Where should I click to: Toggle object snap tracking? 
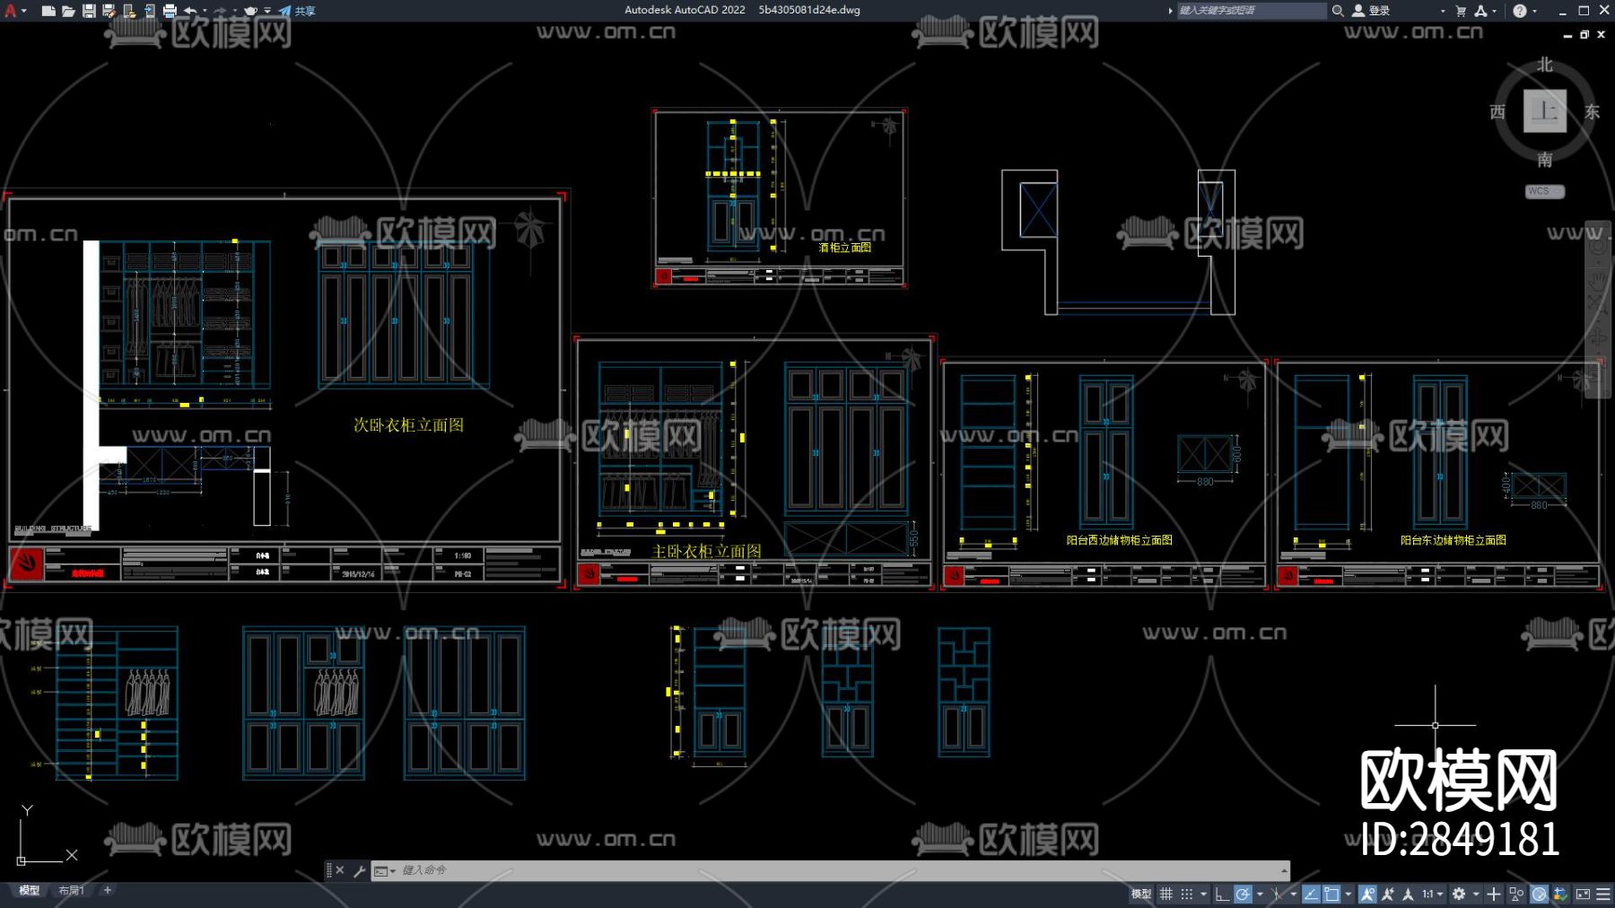1311,894
